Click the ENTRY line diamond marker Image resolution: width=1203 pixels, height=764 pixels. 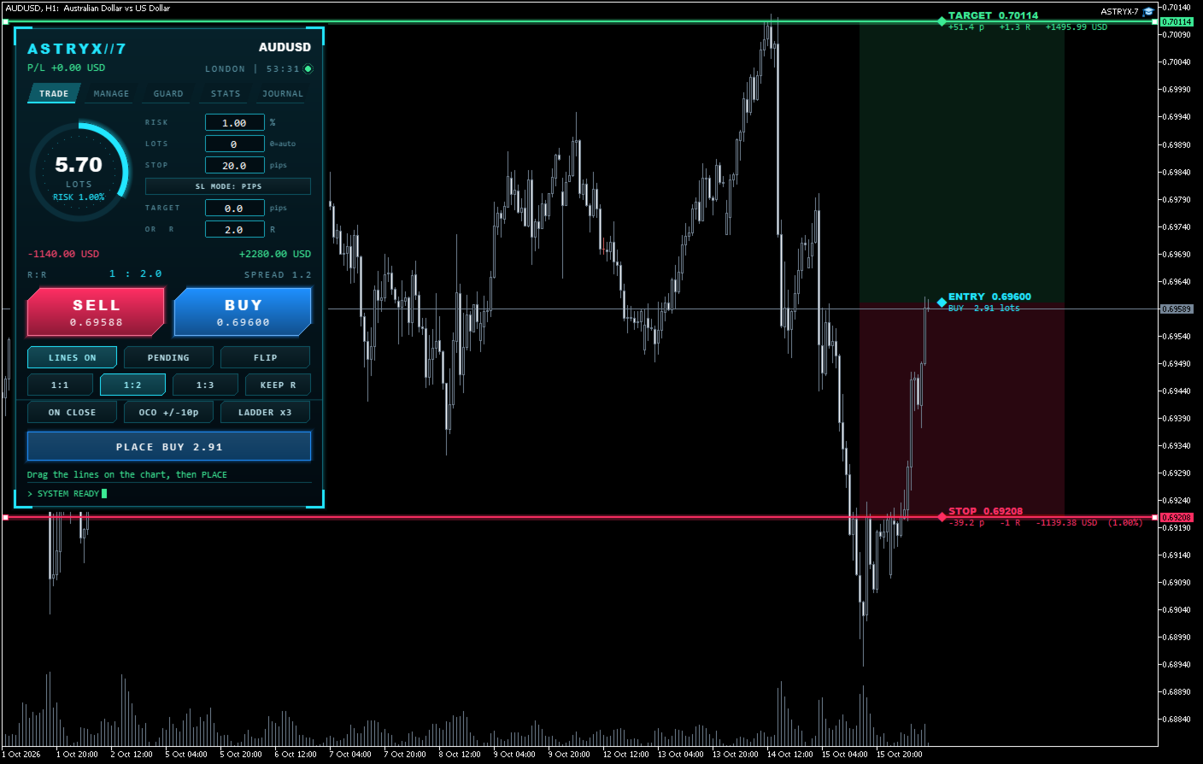tap(942, 303)
